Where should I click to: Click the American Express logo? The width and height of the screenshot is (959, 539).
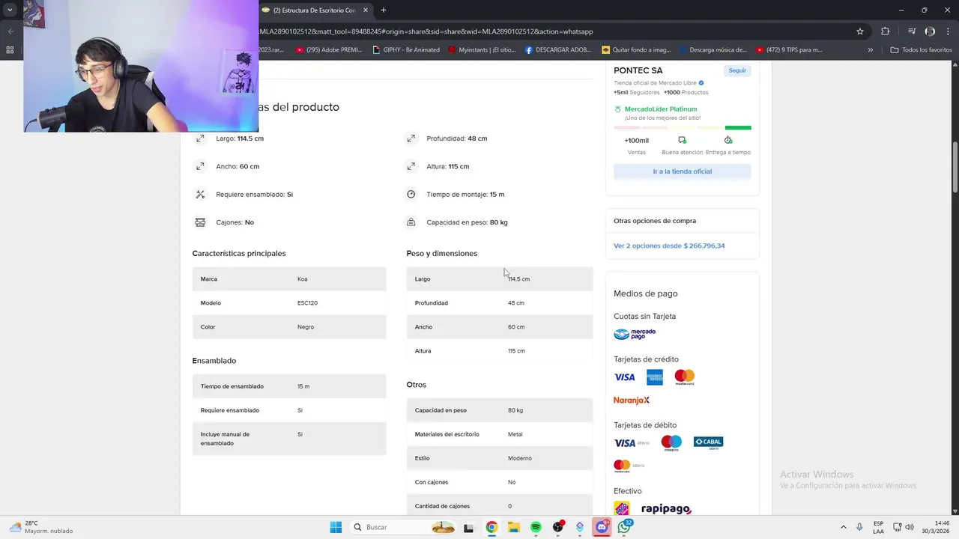click(x=655, y=377)
